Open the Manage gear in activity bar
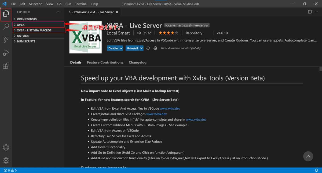Screen dimensions: 322x173 pyautogui.click(x=6, y=160)
